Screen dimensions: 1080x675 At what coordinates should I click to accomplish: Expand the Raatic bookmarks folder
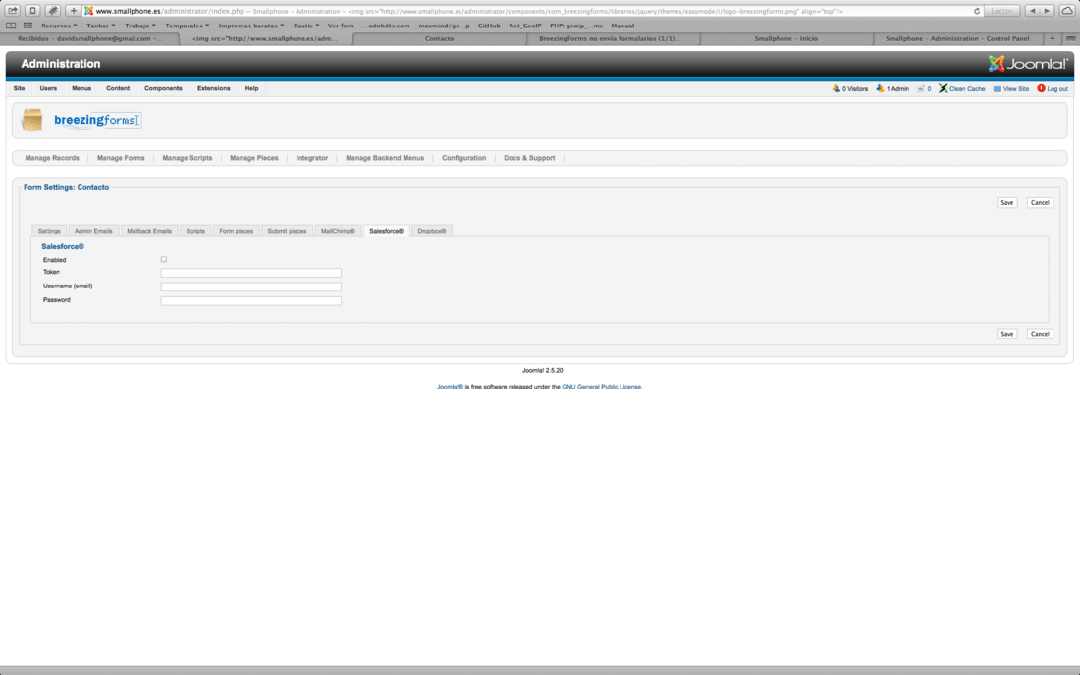[x=305, y=26]
